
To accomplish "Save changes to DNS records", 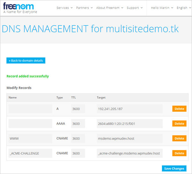I will tap(174, 169).
